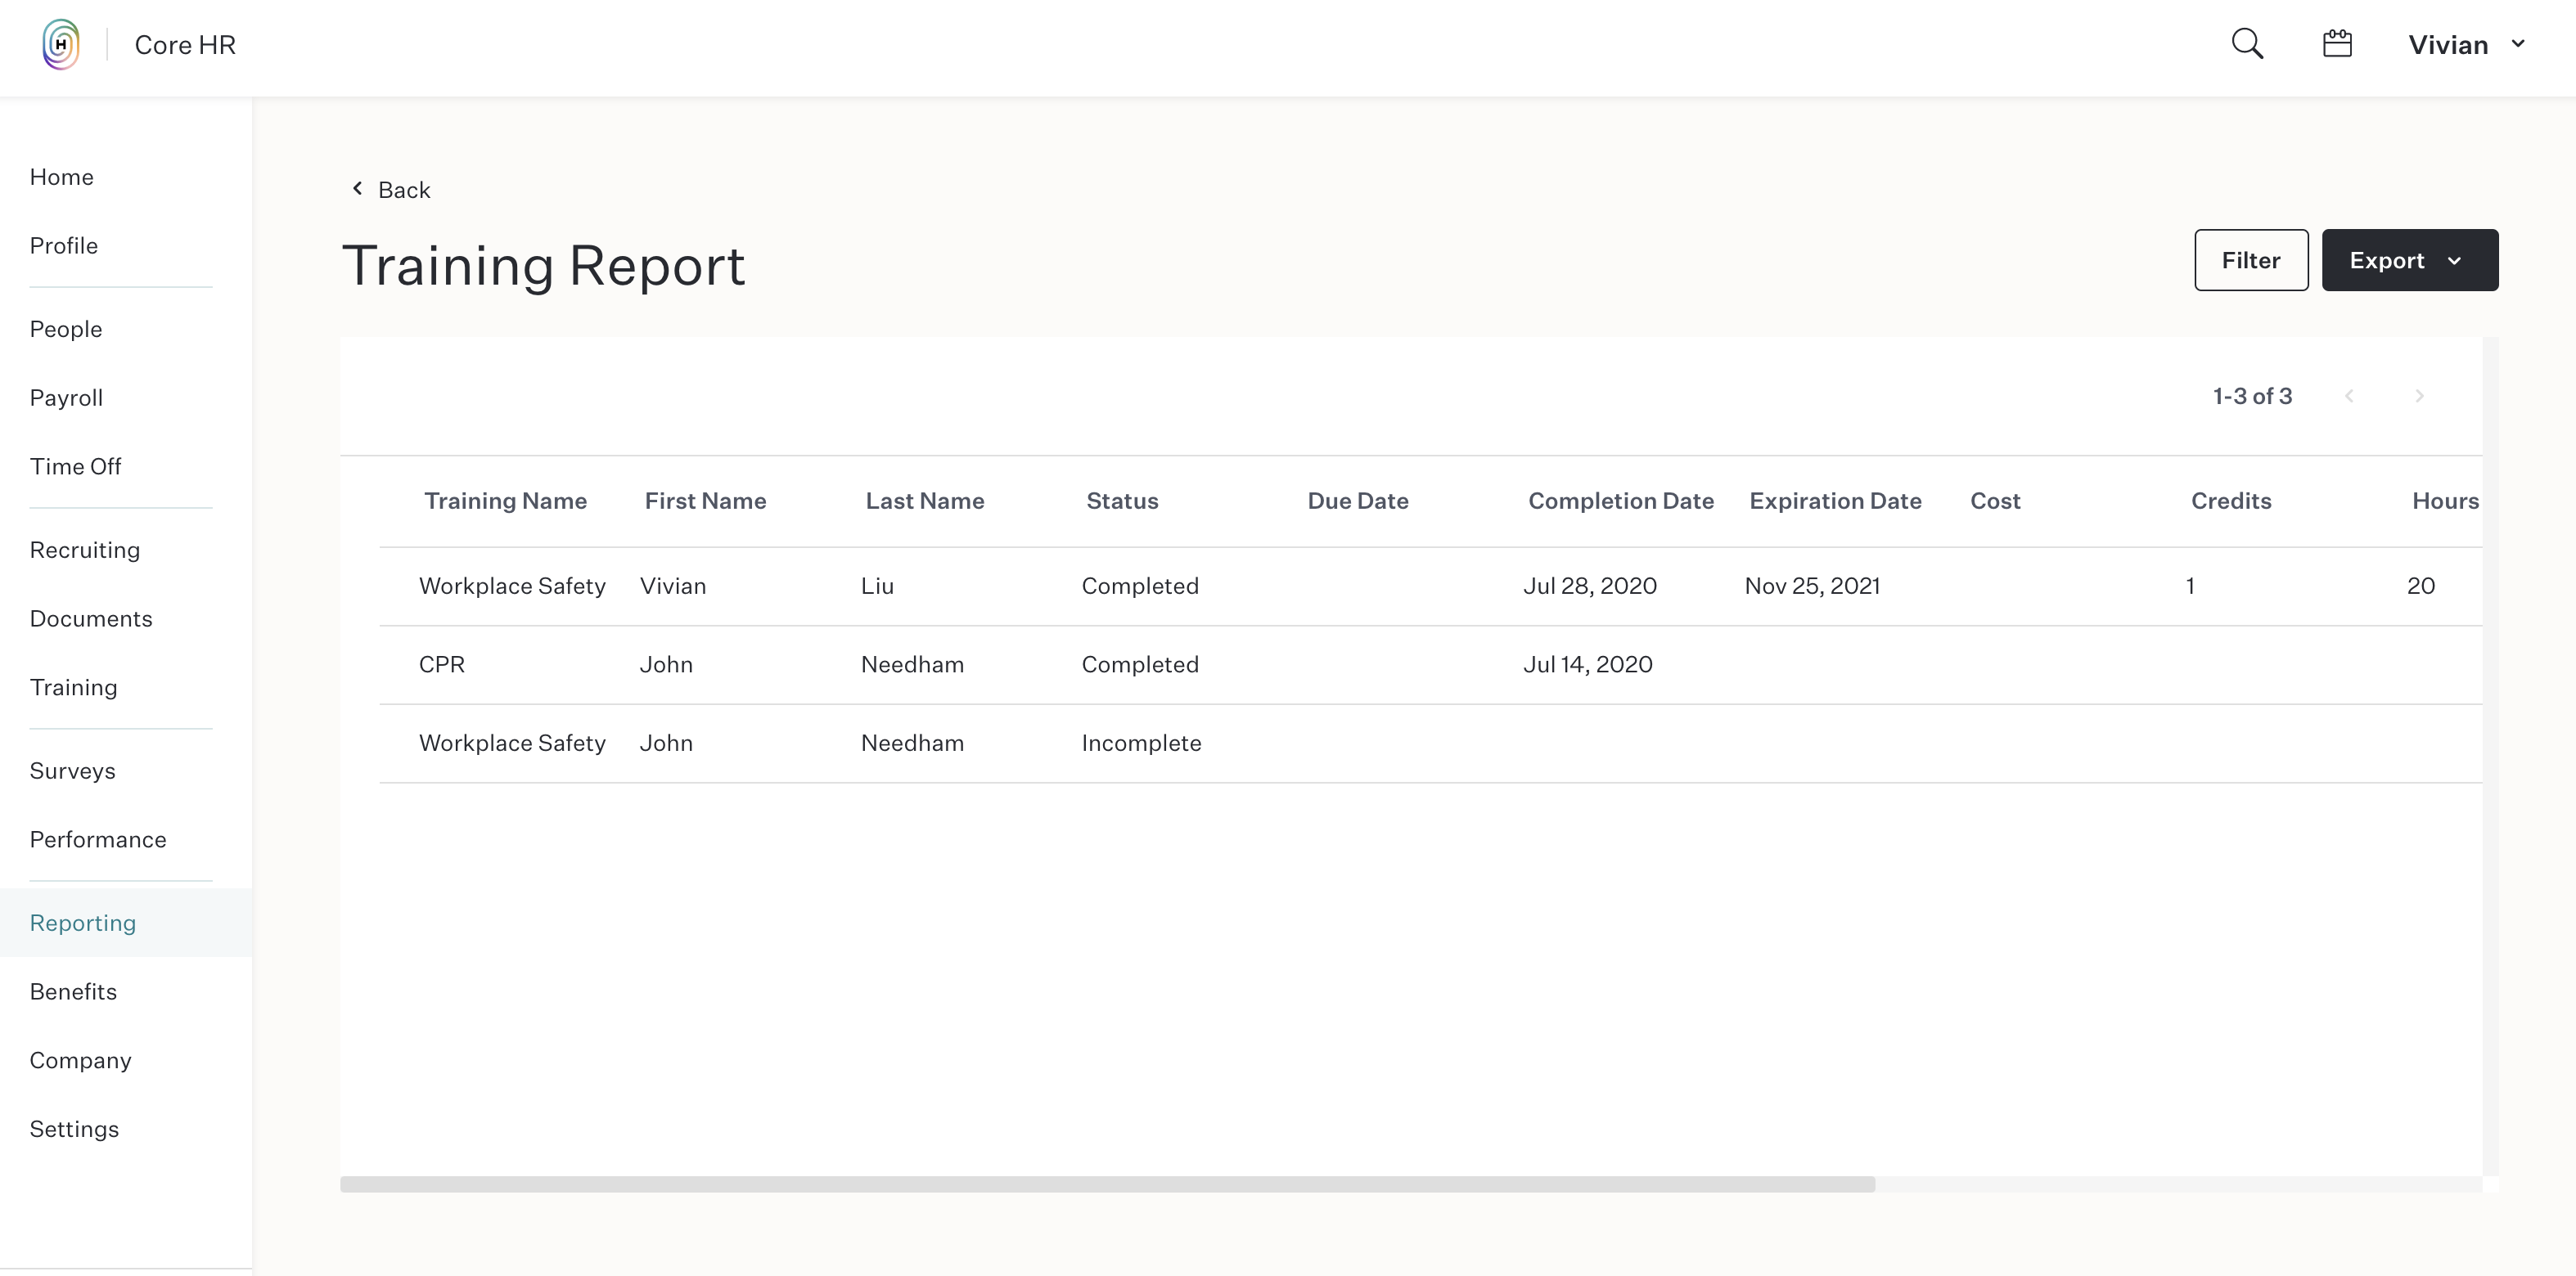Click the Jul 14, 2020 completion date
Viewport: 2576px width, 1276px height.
[1588, 664]
